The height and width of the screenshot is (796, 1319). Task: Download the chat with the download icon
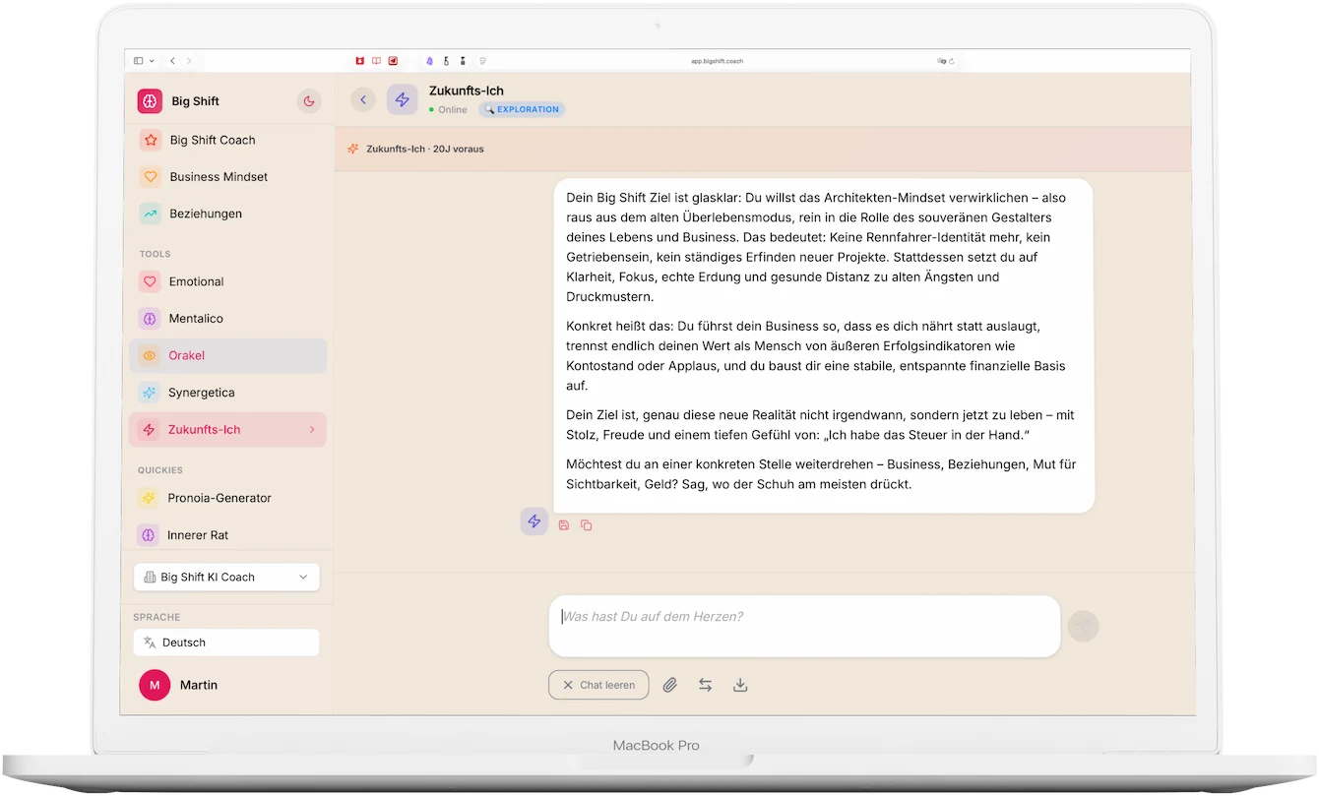[x=740, y=685]
